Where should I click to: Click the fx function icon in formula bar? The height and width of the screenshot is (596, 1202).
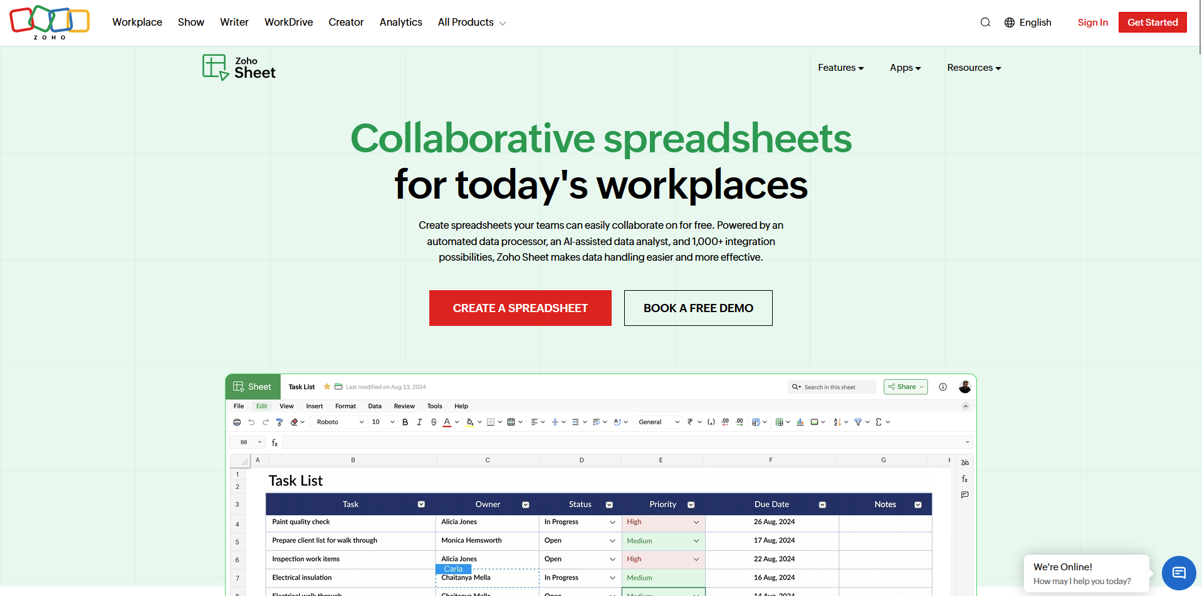(x=274, y=442)
